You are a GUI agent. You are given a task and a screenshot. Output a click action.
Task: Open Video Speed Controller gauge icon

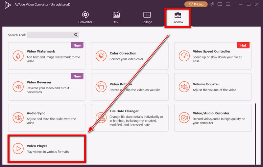pos(184,56)
